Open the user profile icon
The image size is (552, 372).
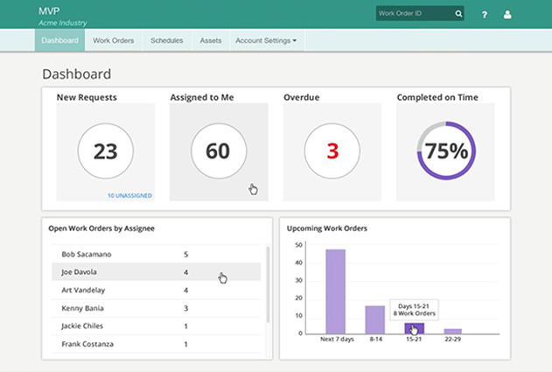(x=507, y=14)
